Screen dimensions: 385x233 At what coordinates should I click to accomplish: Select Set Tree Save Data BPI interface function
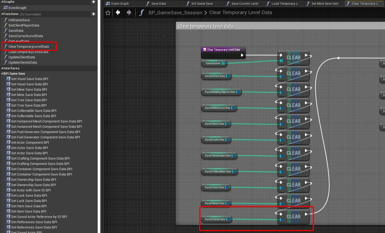(x=29, y=105)
